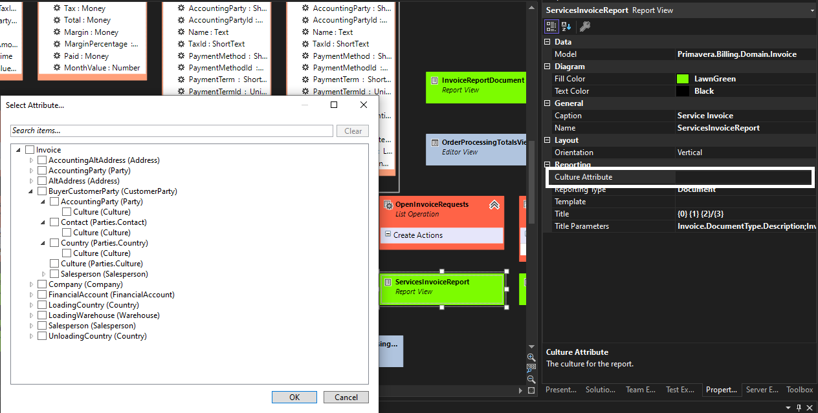Viewport: 818px width, 413px height.
Task: Open Properties window object dropdown
Action: point(812,10)
